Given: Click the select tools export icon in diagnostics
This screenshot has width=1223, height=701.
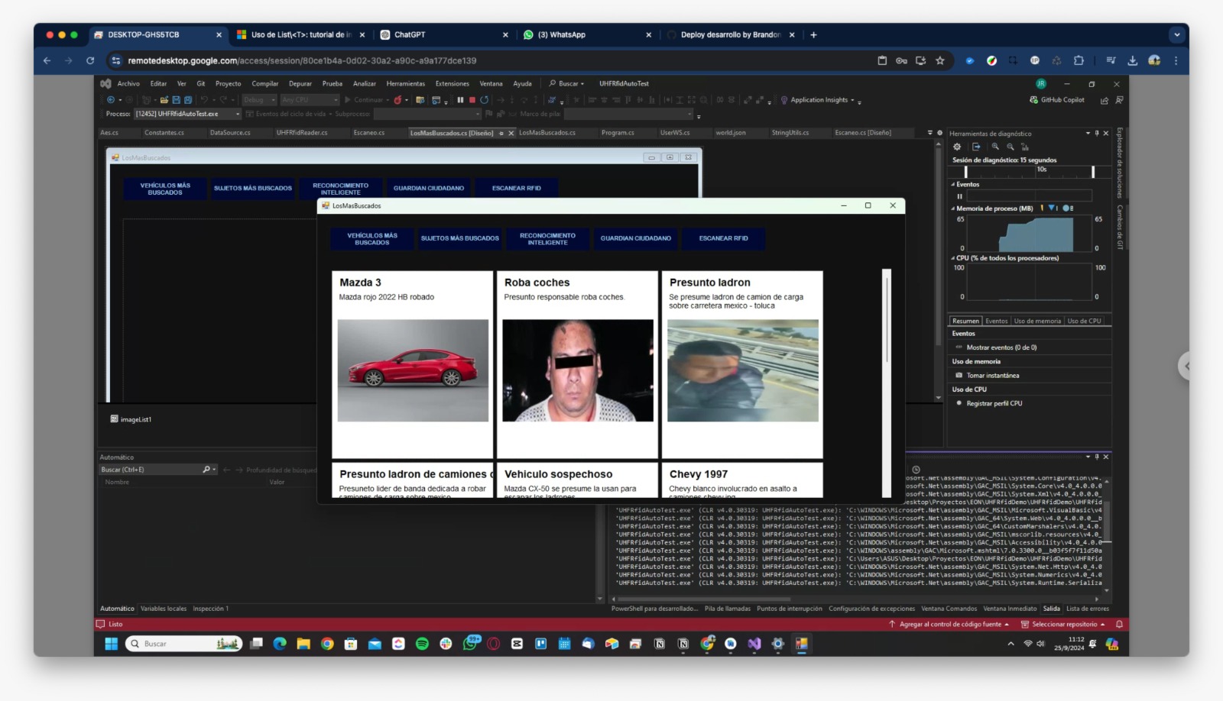Looking at the screenshot, I should pyautogui.click(x=976, y=147).
